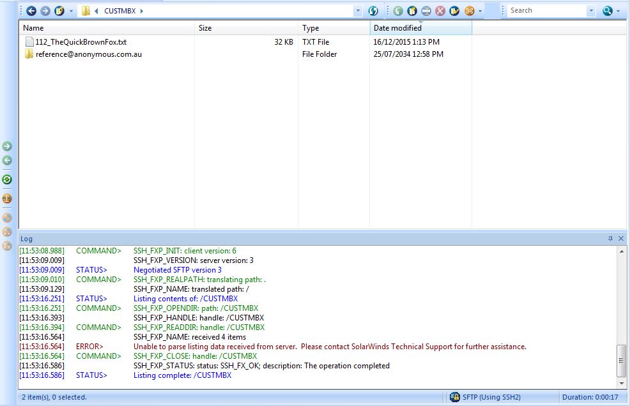630x406 pixels.
Task: Click the orange balance-scale compare icon
Action: pos(7,199)
